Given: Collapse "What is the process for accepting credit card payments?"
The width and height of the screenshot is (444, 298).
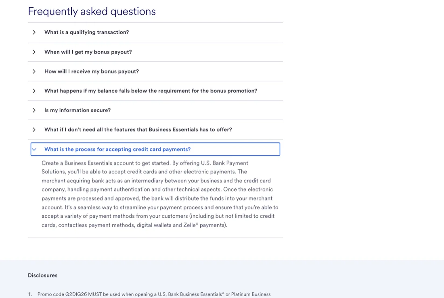Looking at the screenshot, I should [x=155, y=149].
